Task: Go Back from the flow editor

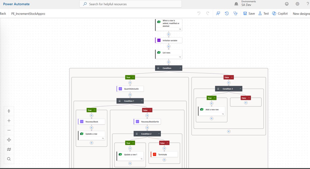Action: (3, 13)
